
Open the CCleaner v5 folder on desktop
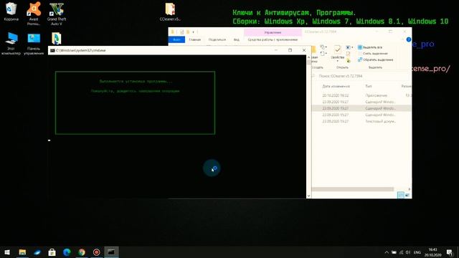pyautogui.click(x=170, y=11)
